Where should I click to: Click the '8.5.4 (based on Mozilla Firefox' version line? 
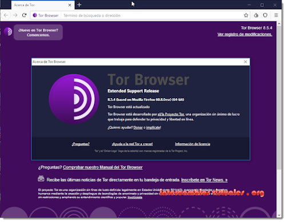[146, 100]
